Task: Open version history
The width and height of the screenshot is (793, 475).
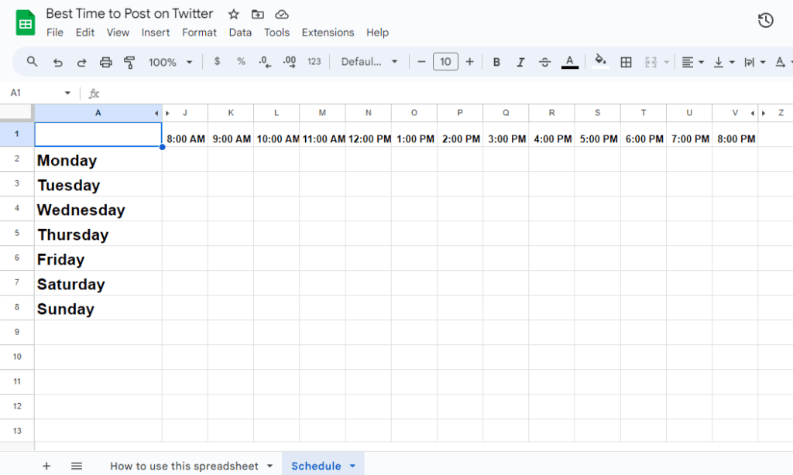Action: [765, 20]
